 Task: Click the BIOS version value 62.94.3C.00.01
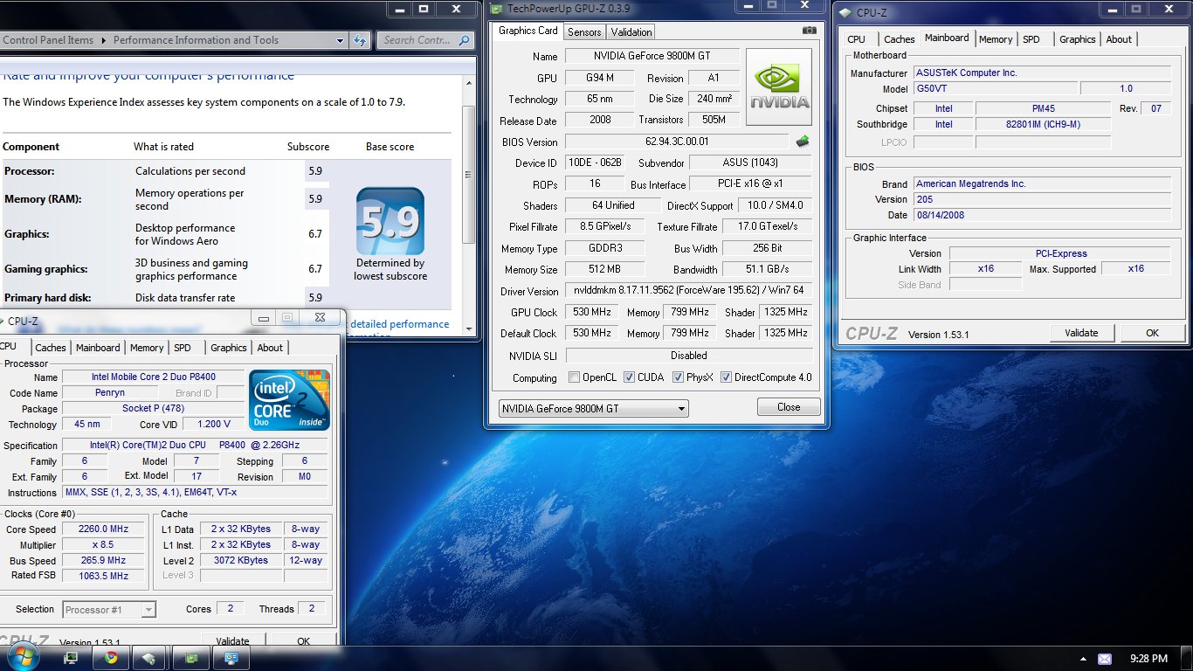tap(677, 141)
